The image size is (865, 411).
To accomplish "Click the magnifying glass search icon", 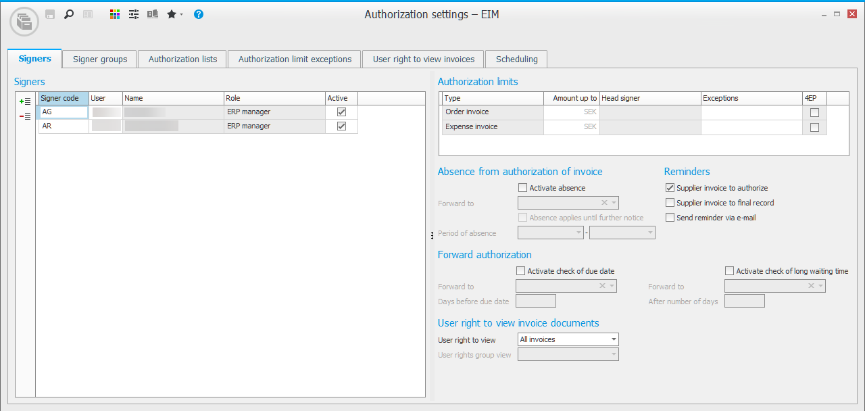I will [x=68, y=14].
